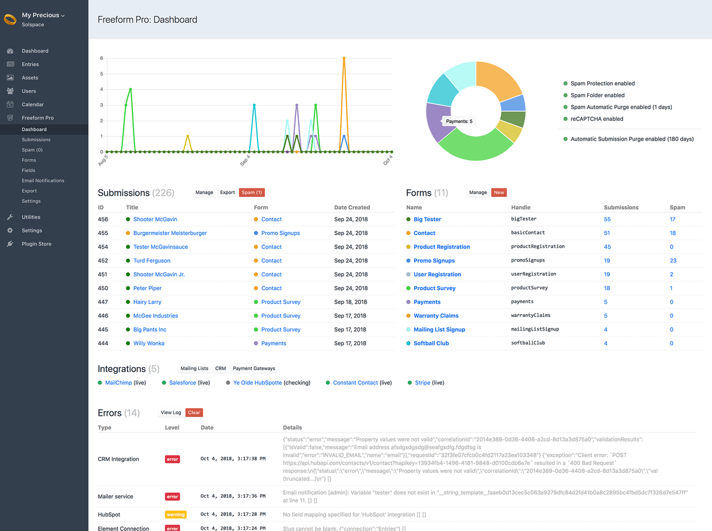Click the red error badge for CRM Integration
The height and width of the screenshot is (531, 712).
[173, 459]
